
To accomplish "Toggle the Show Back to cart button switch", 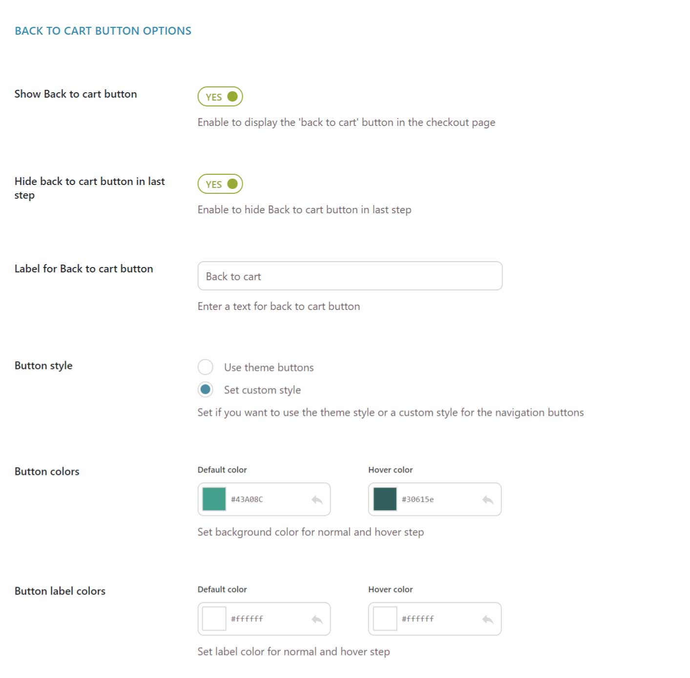I will (220, 97).
